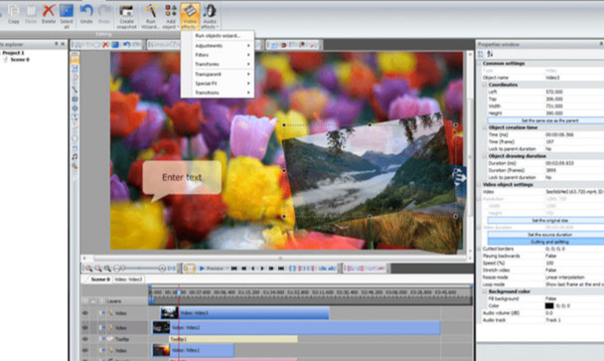Select the music note audio tool in the left toolbar

click(75, 157)
